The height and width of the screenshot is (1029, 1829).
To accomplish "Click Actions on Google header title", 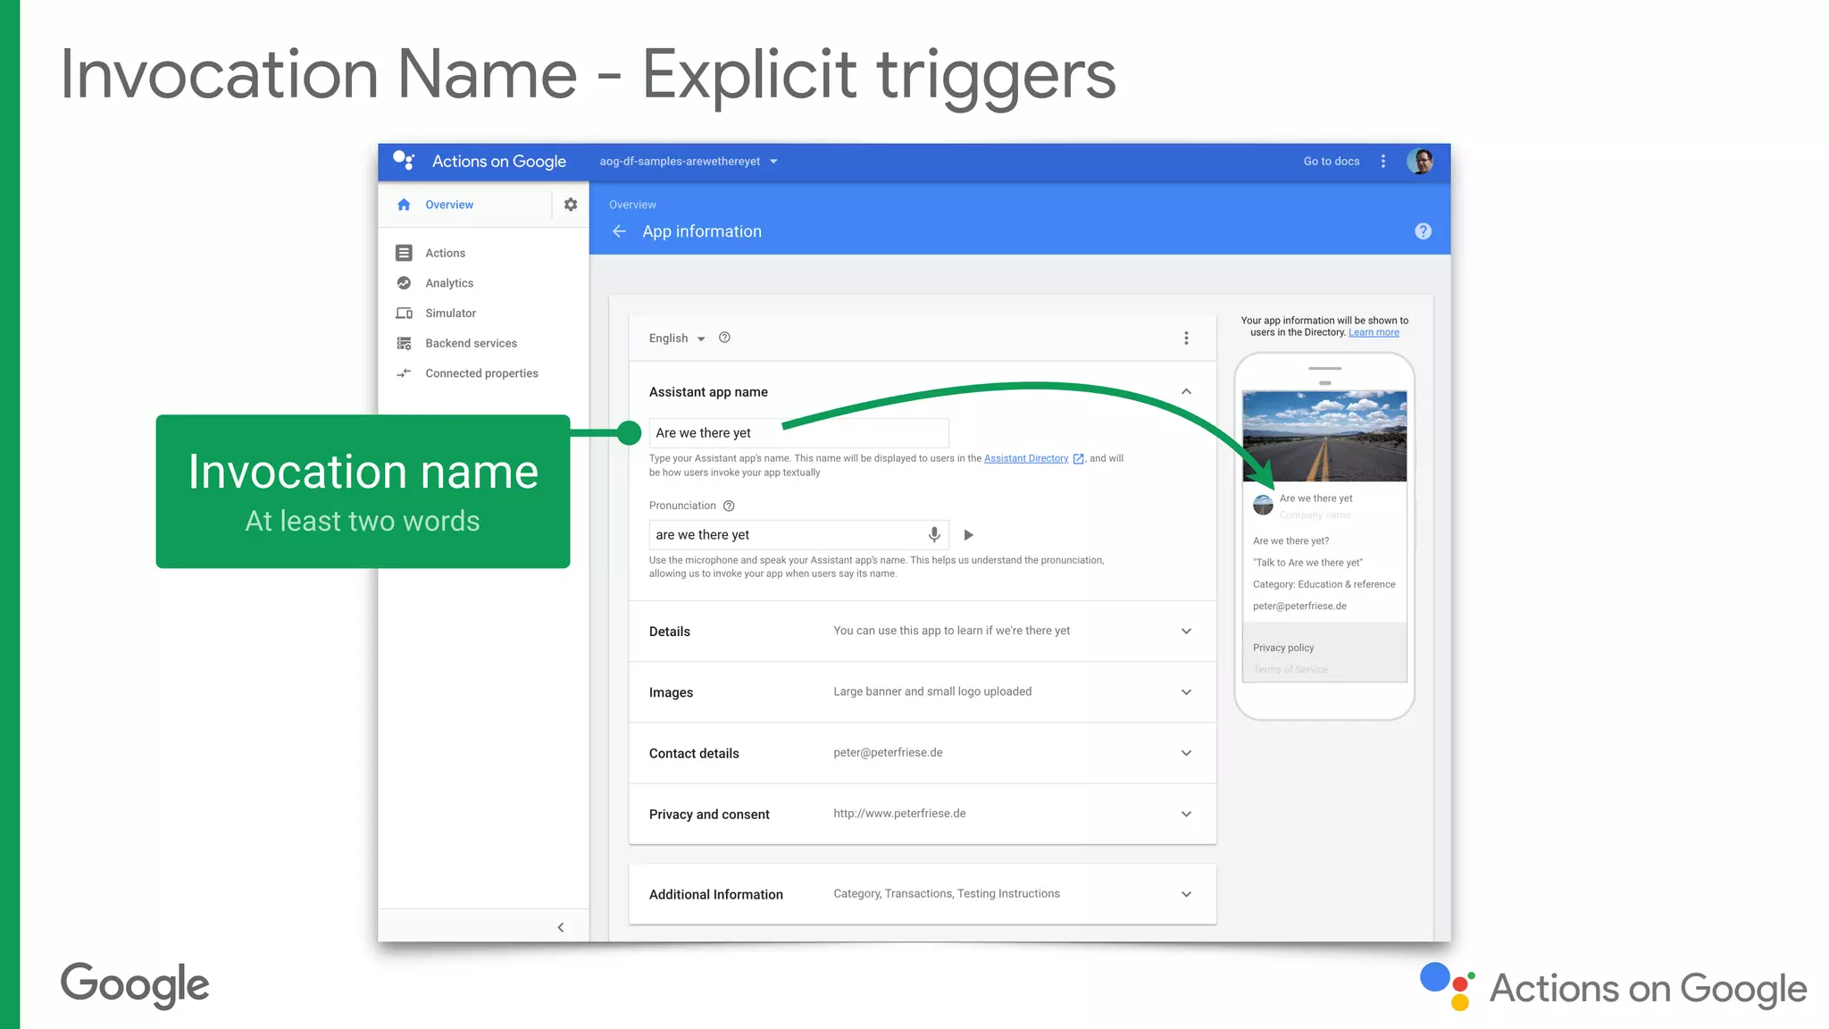I will [499, 162].
